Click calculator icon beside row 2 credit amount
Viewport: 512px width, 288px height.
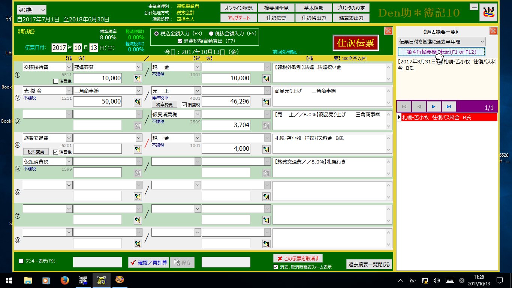(266, 102)
